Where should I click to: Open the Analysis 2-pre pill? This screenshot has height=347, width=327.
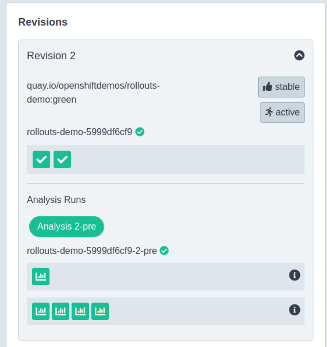pyautogui.click(x=66, y=227)
